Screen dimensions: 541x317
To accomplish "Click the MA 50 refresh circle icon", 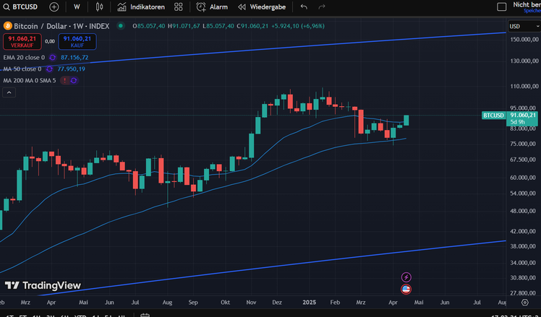I will (49, 69).
